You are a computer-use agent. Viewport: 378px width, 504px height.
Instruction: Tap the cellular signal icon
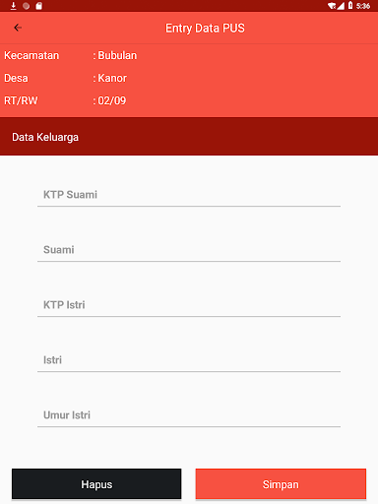341,6
